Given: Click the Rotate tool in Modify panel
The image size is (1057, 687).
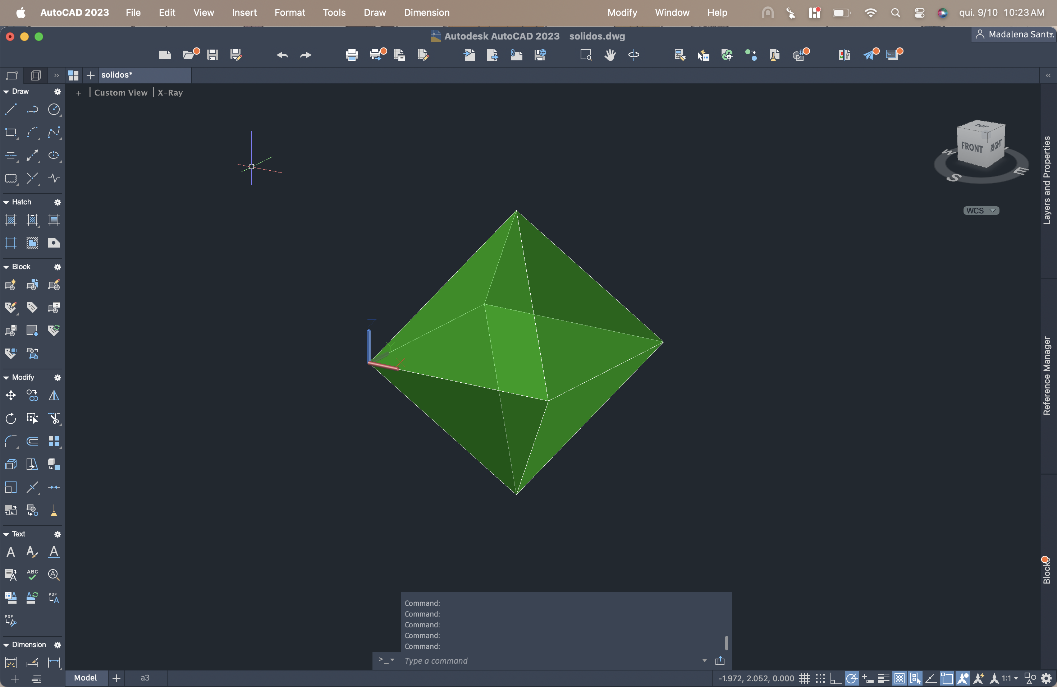Looking at the screenshot, I should tap(11, 418).
